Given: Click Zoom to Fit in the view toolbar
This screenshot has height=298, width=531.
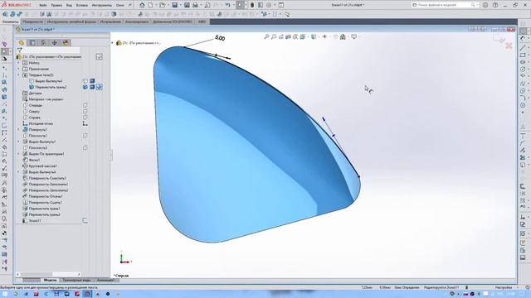Looking at the screenshot, I should pos(266,36).
